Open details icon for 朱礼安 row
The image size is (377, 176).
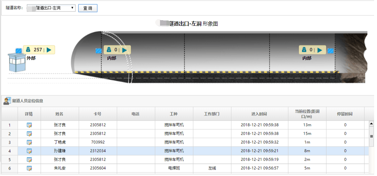point(29,168)
